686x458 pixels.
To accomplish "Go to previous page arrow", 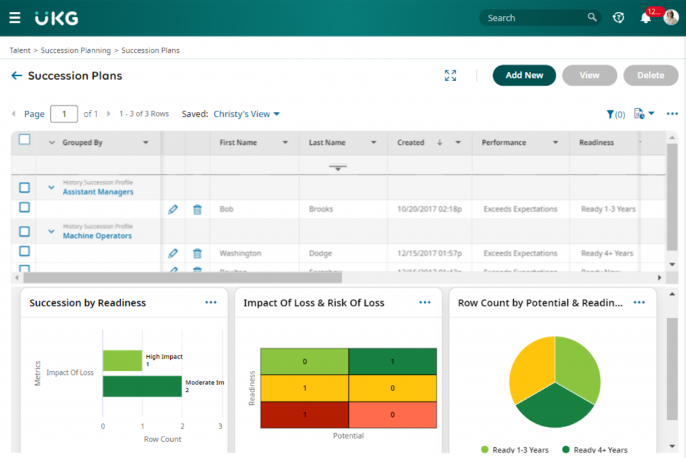I will [13, 114].
